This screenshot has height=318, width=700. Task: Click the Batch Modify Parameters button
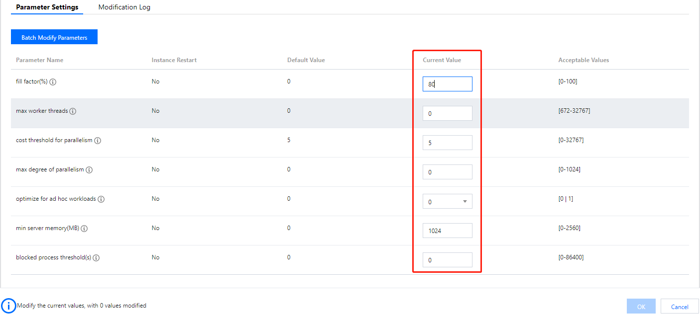pyautogui.click(x=54, y=37)
